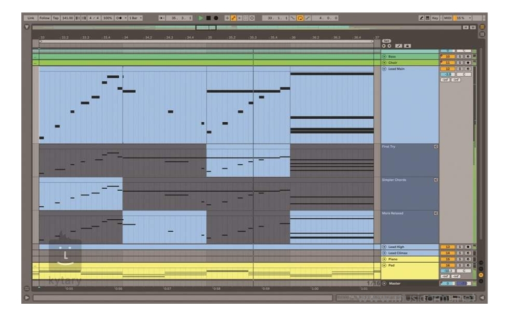The height and width of the screenshot is (325, 505).
Task: Open Key map mode
Action: coord(435,18)
